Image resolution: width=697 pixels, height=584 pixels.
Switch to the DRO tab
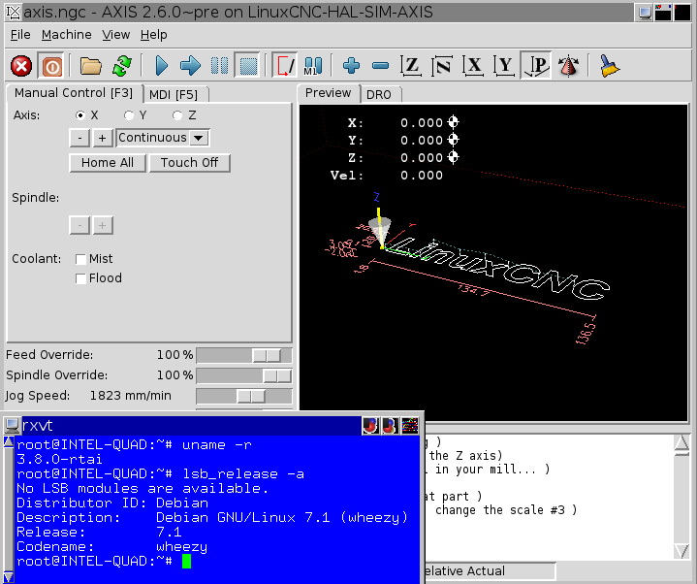pyautogui.click(x=379, y=95)
